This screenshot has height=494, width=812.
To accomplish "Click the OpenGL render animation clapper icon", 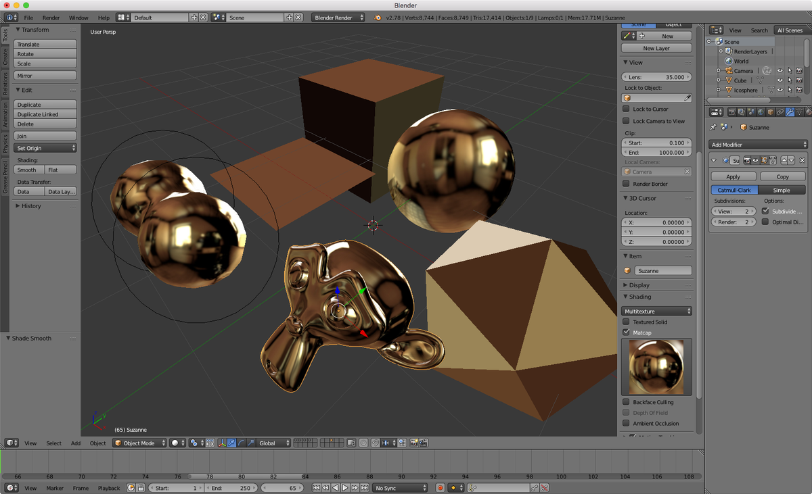I will tap(424, 443).
